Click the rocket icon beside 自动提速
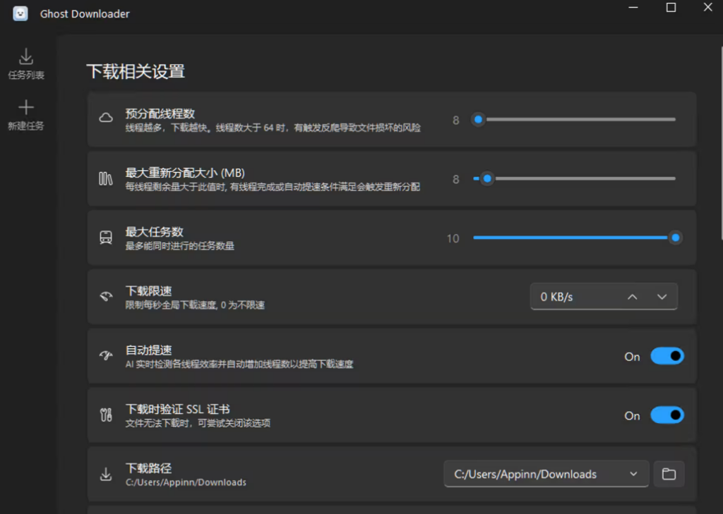 pos(107,355)
